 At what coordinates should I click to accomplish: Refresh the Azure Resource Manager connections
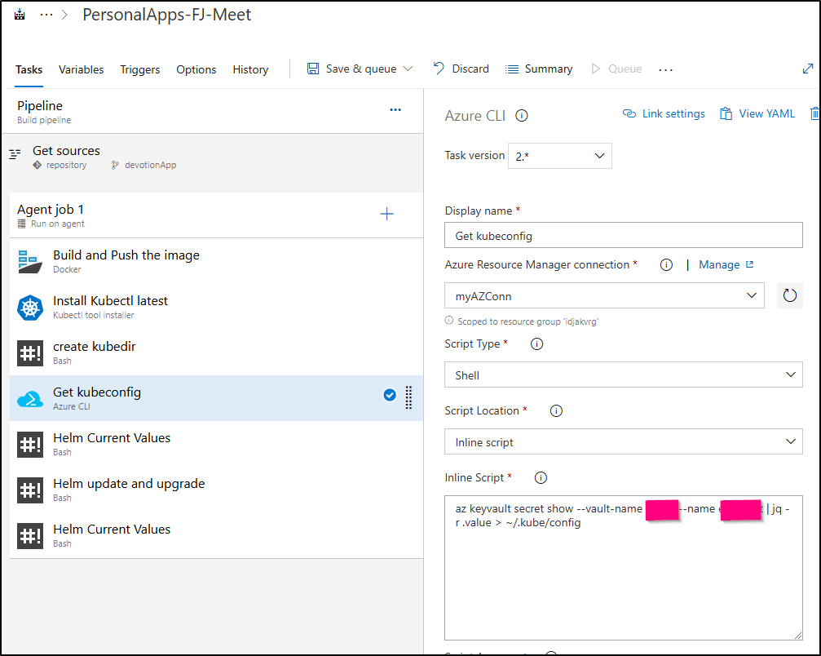click(x=789, y=295)
